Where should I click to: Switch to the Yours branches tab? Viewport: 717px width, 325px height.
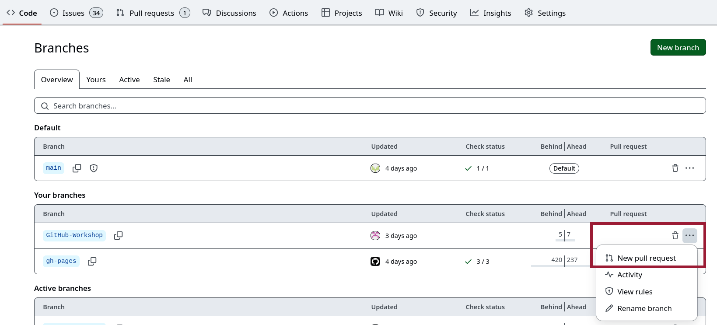[96, 80]
